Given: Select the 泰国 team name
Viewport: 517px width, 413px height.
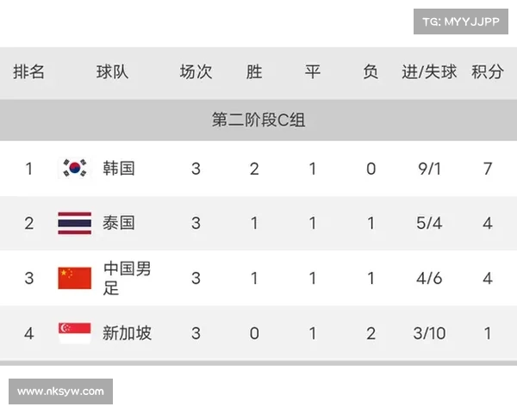Looking at the screenshot, I should [119, 223].
